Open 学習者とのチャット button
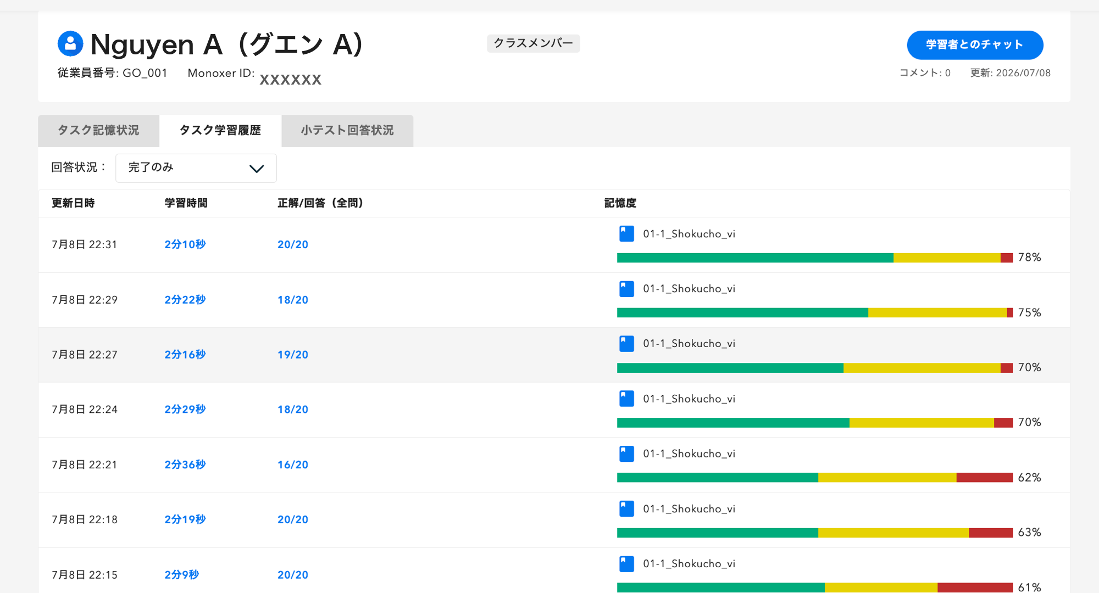The height and width of the screenshot is (593, 1099). [975, 45]
